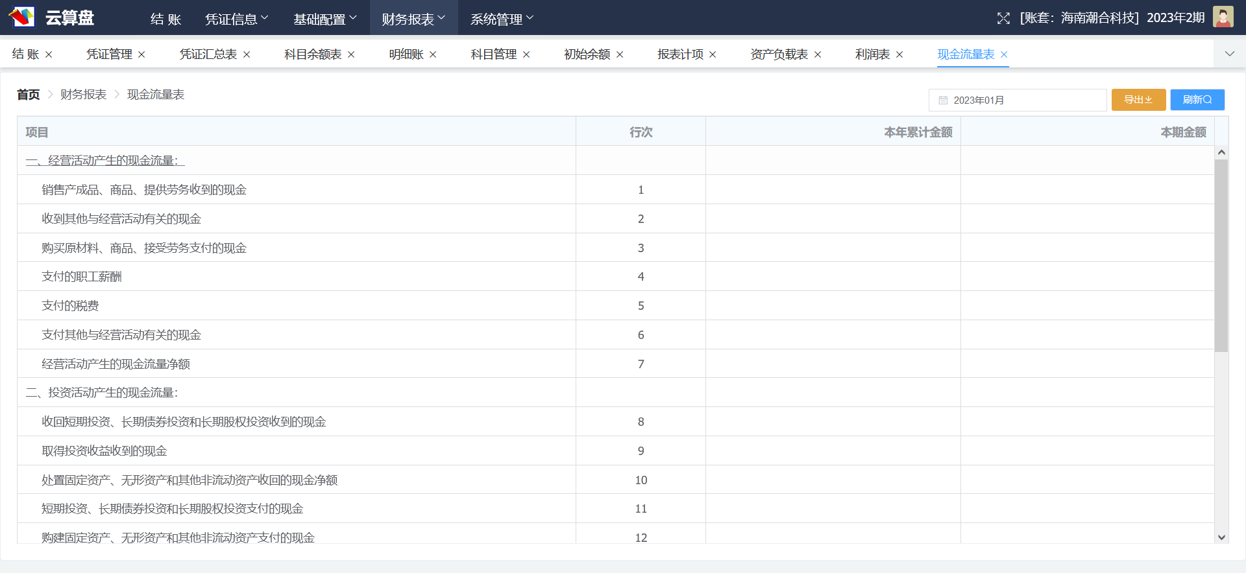Go to 首页 in the breadcrumb

(x=28, y=95)
